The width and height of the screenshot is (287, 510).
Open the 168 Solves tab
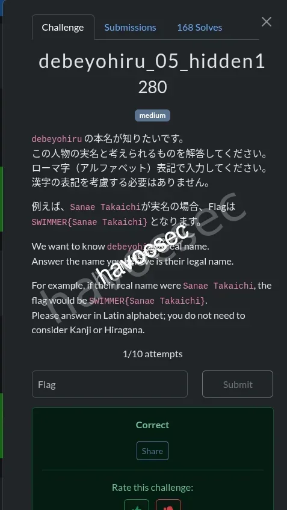tap(200, 27)
